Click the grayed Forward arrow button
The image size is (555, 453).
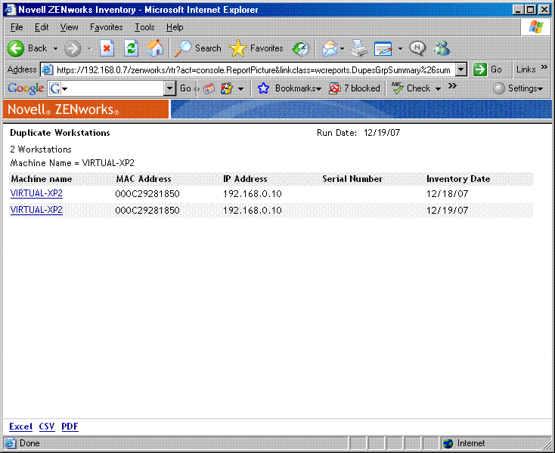(x=73, y=48)
